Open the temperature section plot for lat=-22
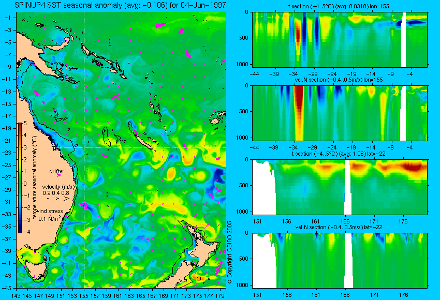The width and height of the screenshot is (440, 300). [x=340, y=187]
